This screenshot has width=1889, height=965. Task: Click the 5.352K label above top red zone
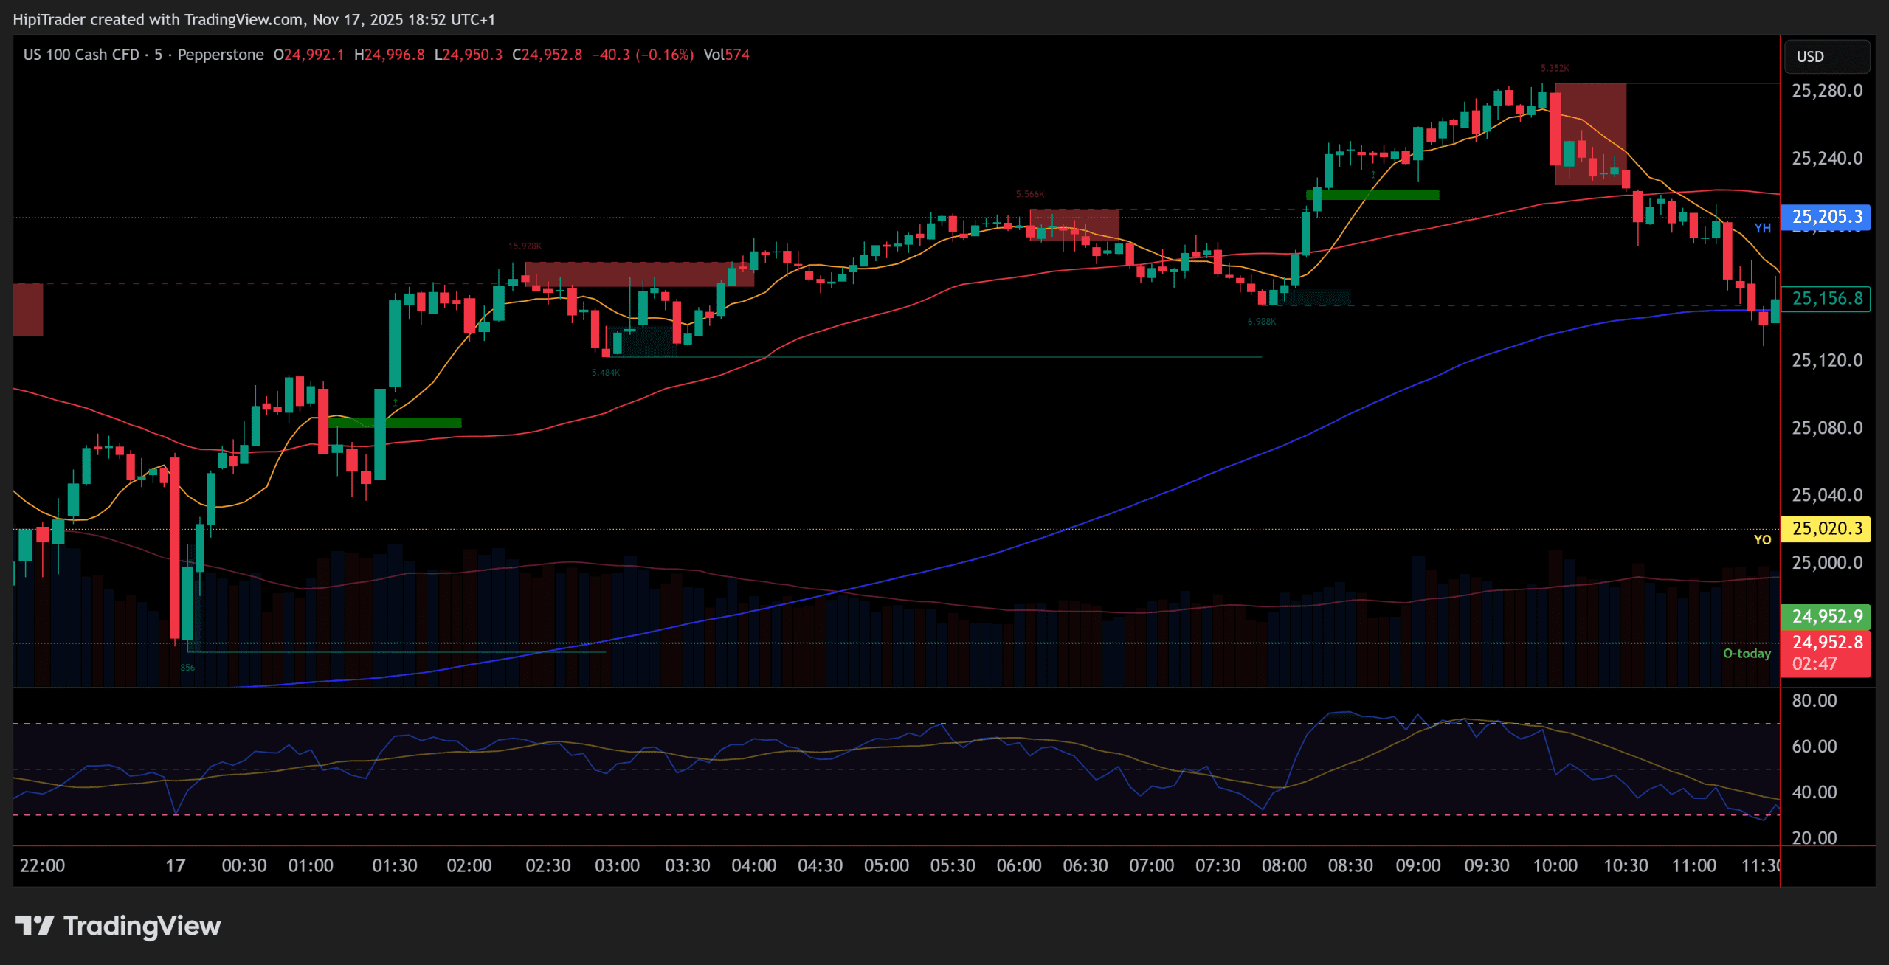[x=1555, y=69]
